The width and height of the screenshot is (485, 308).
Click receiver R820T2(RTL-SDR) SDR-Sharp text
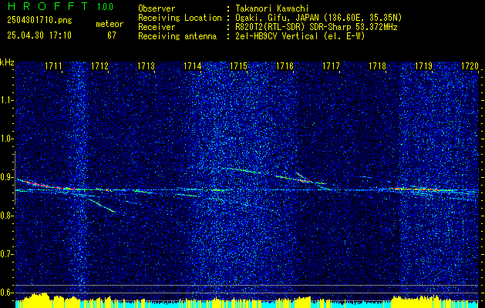click(316, 27)
